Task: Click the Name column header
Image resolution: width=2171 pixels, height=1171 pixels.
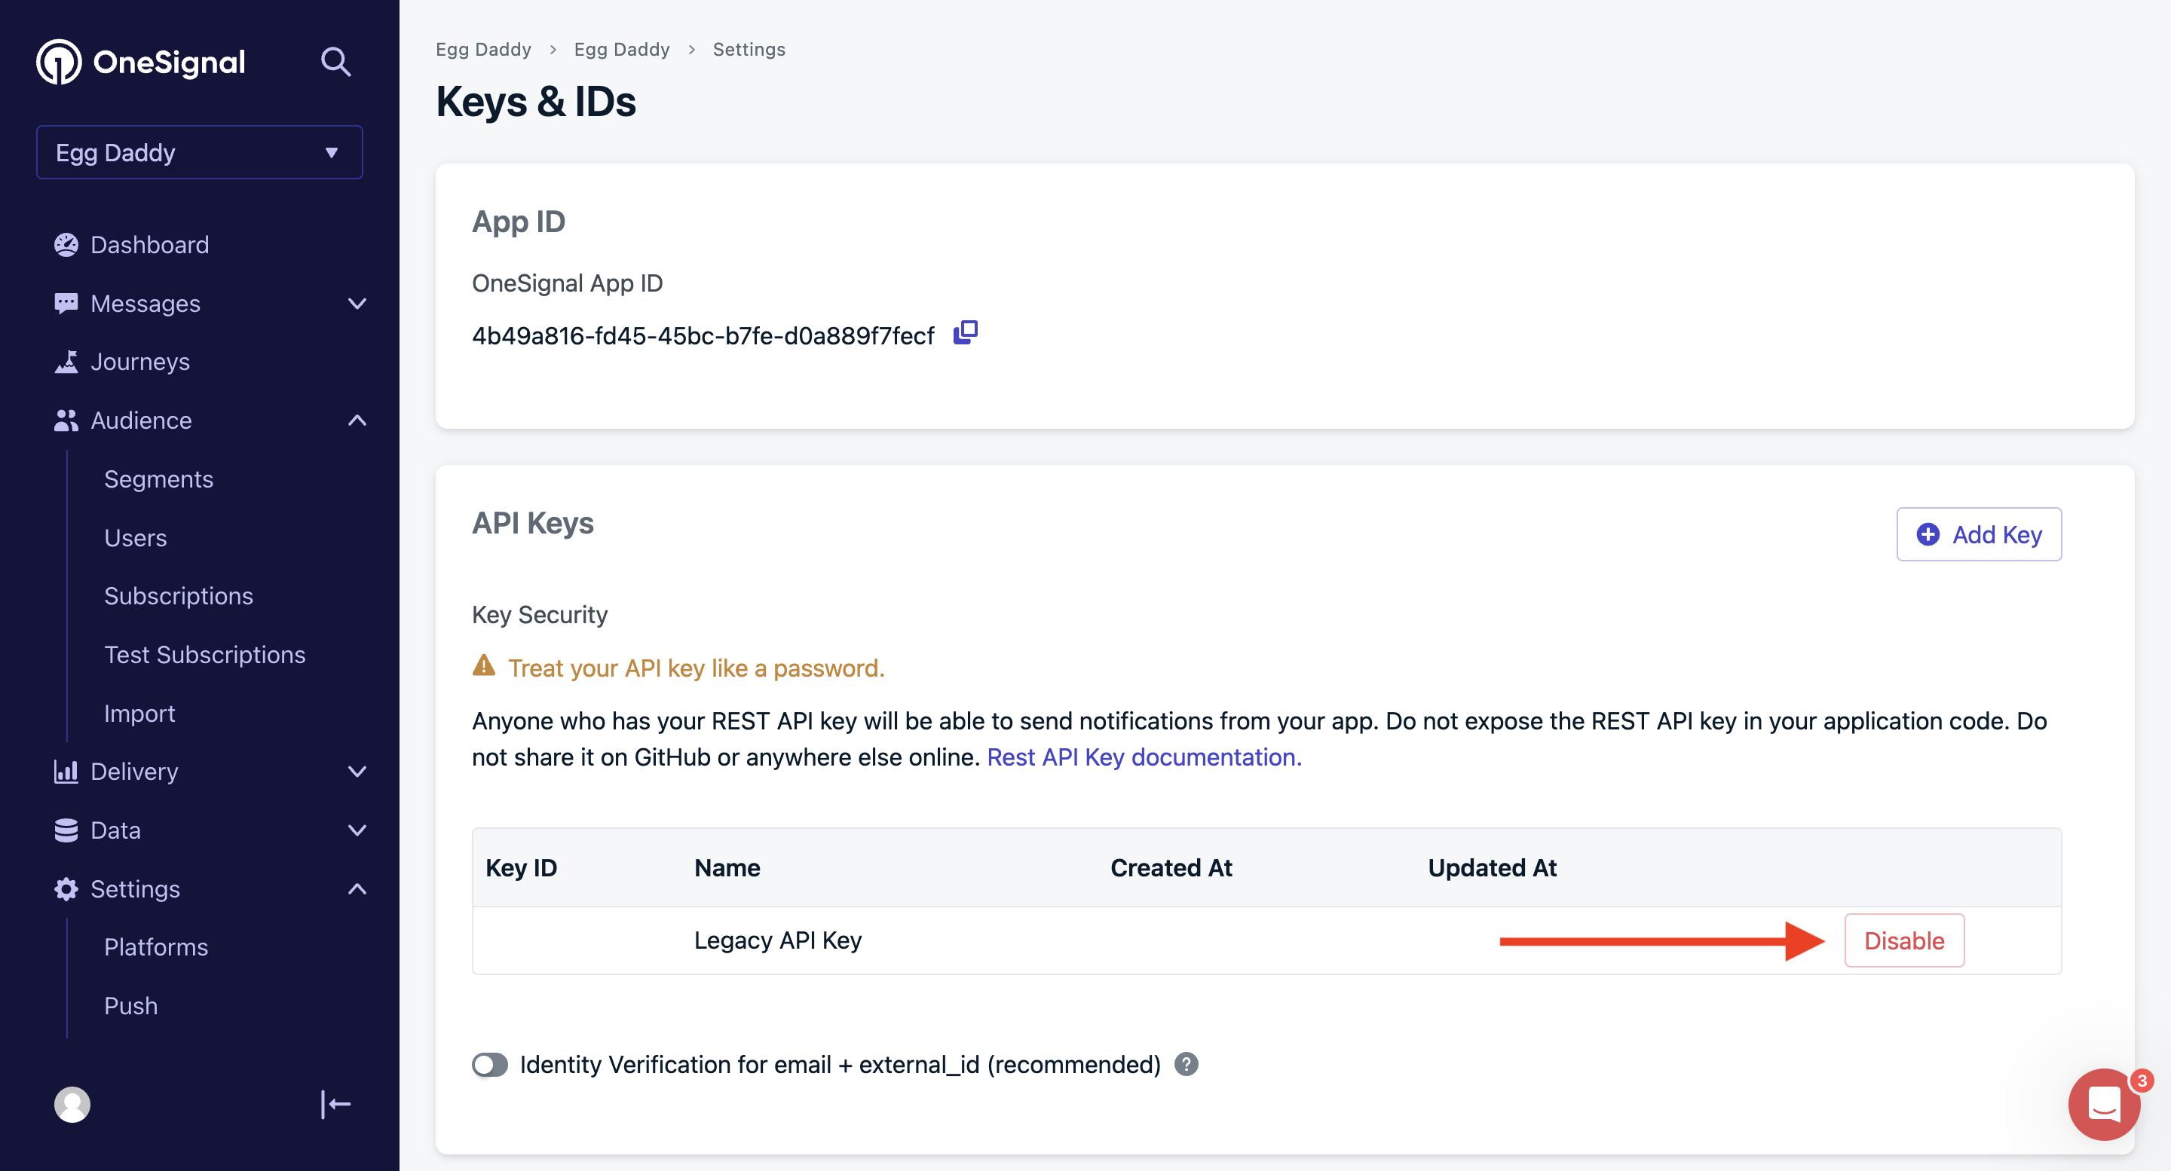Action: point(727,868)
